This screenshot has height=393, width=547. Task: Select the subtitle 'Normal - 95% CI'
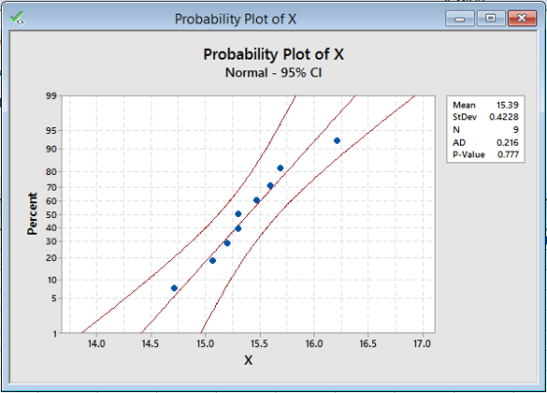(273, 73)
